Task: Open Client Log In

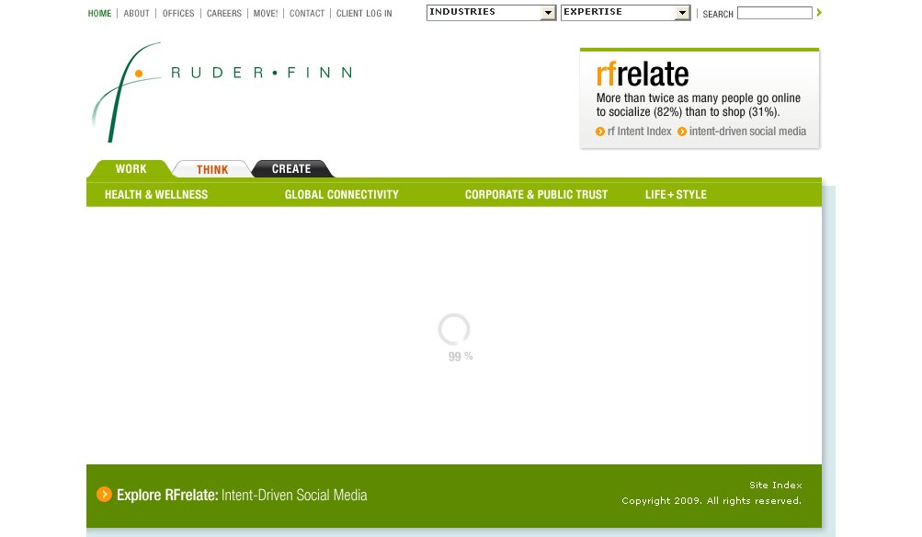Action: coord(364,14)
